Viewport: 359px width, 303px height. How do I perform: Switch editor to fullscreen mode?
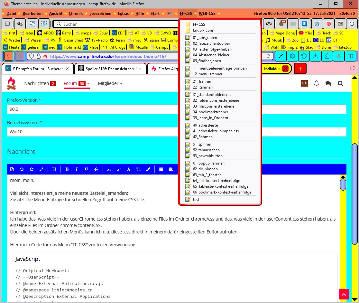[x=41, y=169]
